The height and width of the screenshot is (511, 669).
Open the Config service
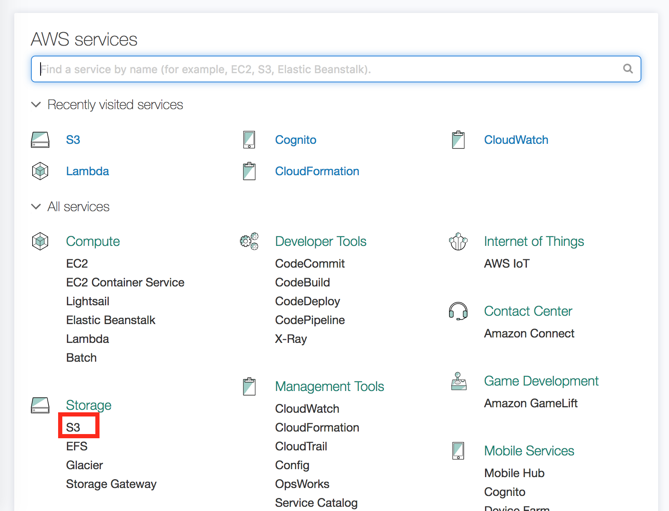tap(292, 465)
